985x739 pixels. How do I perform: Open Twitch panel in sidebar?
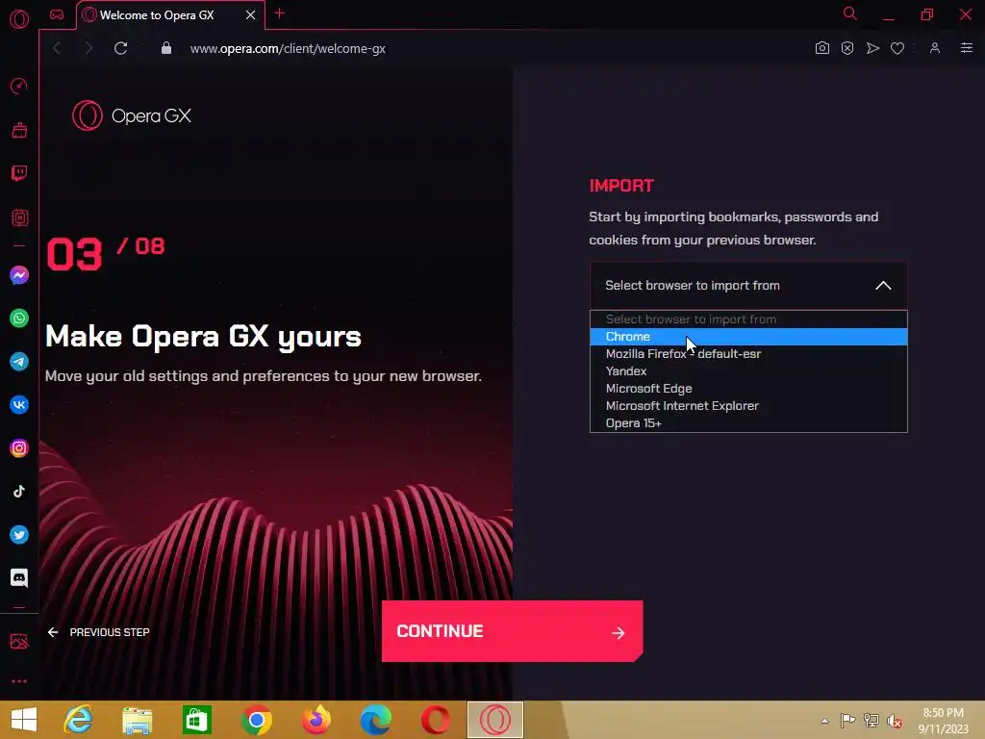pyautogui.click(x=19, y=173)
